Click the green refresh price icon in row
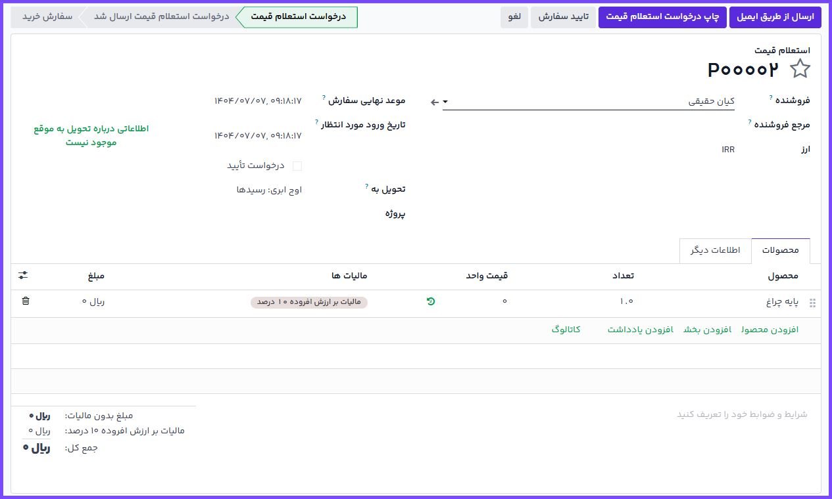 (x=431, y=301)
